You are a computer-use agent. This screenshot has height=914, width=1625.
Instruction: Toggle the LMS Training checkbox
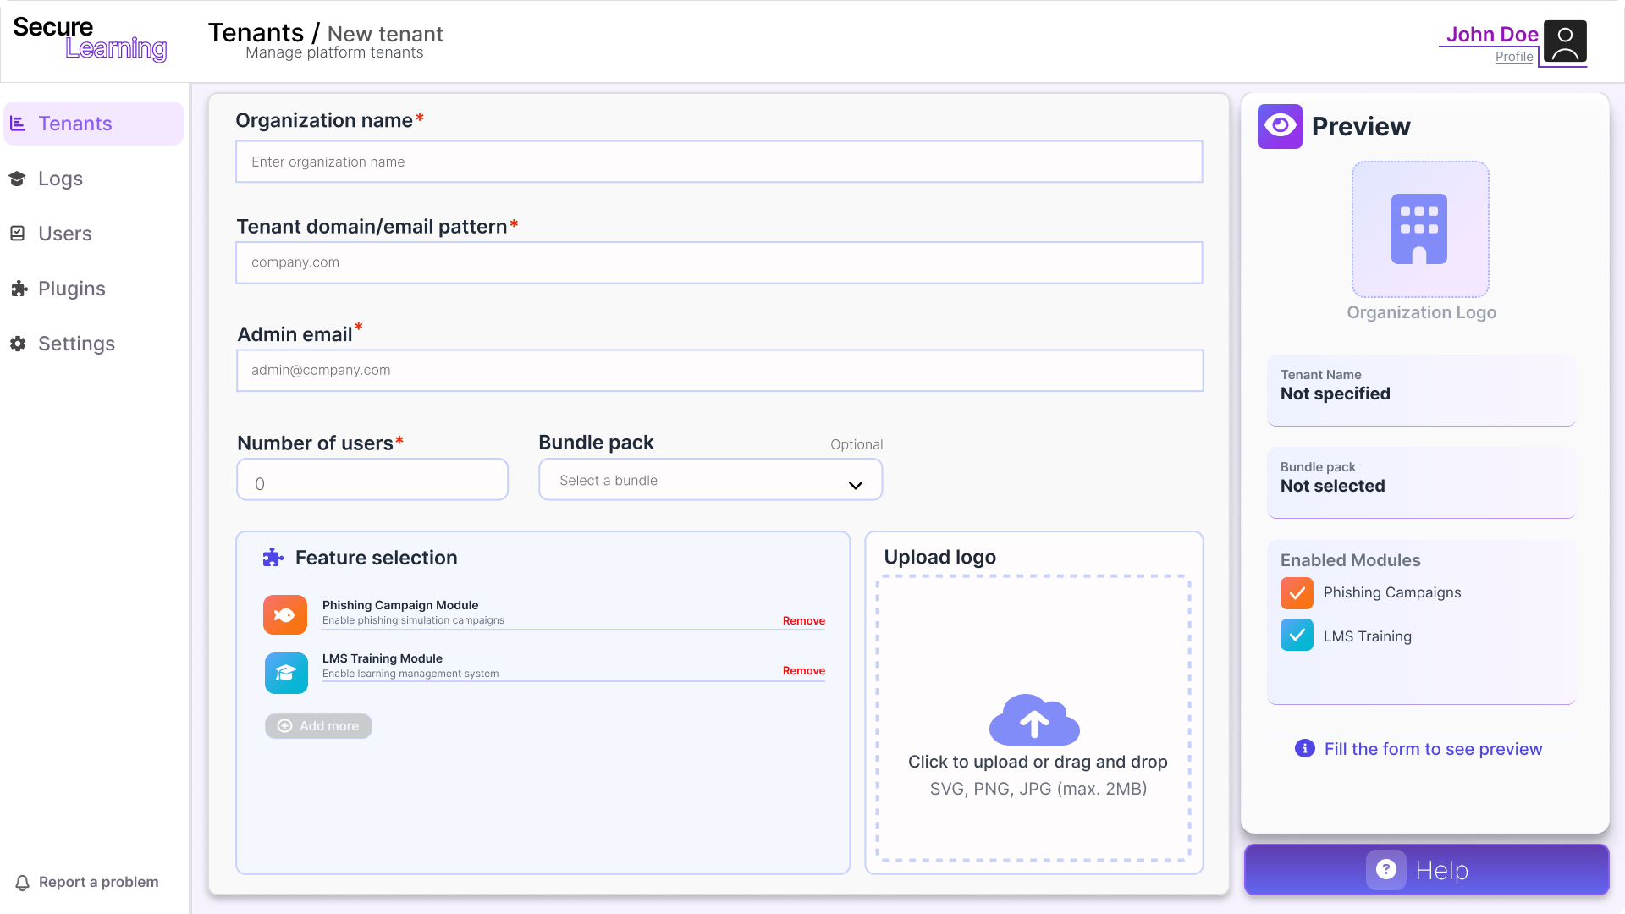point(1297,636)
